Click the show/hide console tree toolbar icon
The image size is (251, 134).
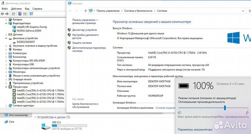click(x=14, y=14)
